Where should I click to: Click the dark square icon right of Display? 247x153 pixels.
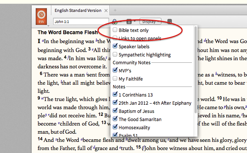[170, 22]
